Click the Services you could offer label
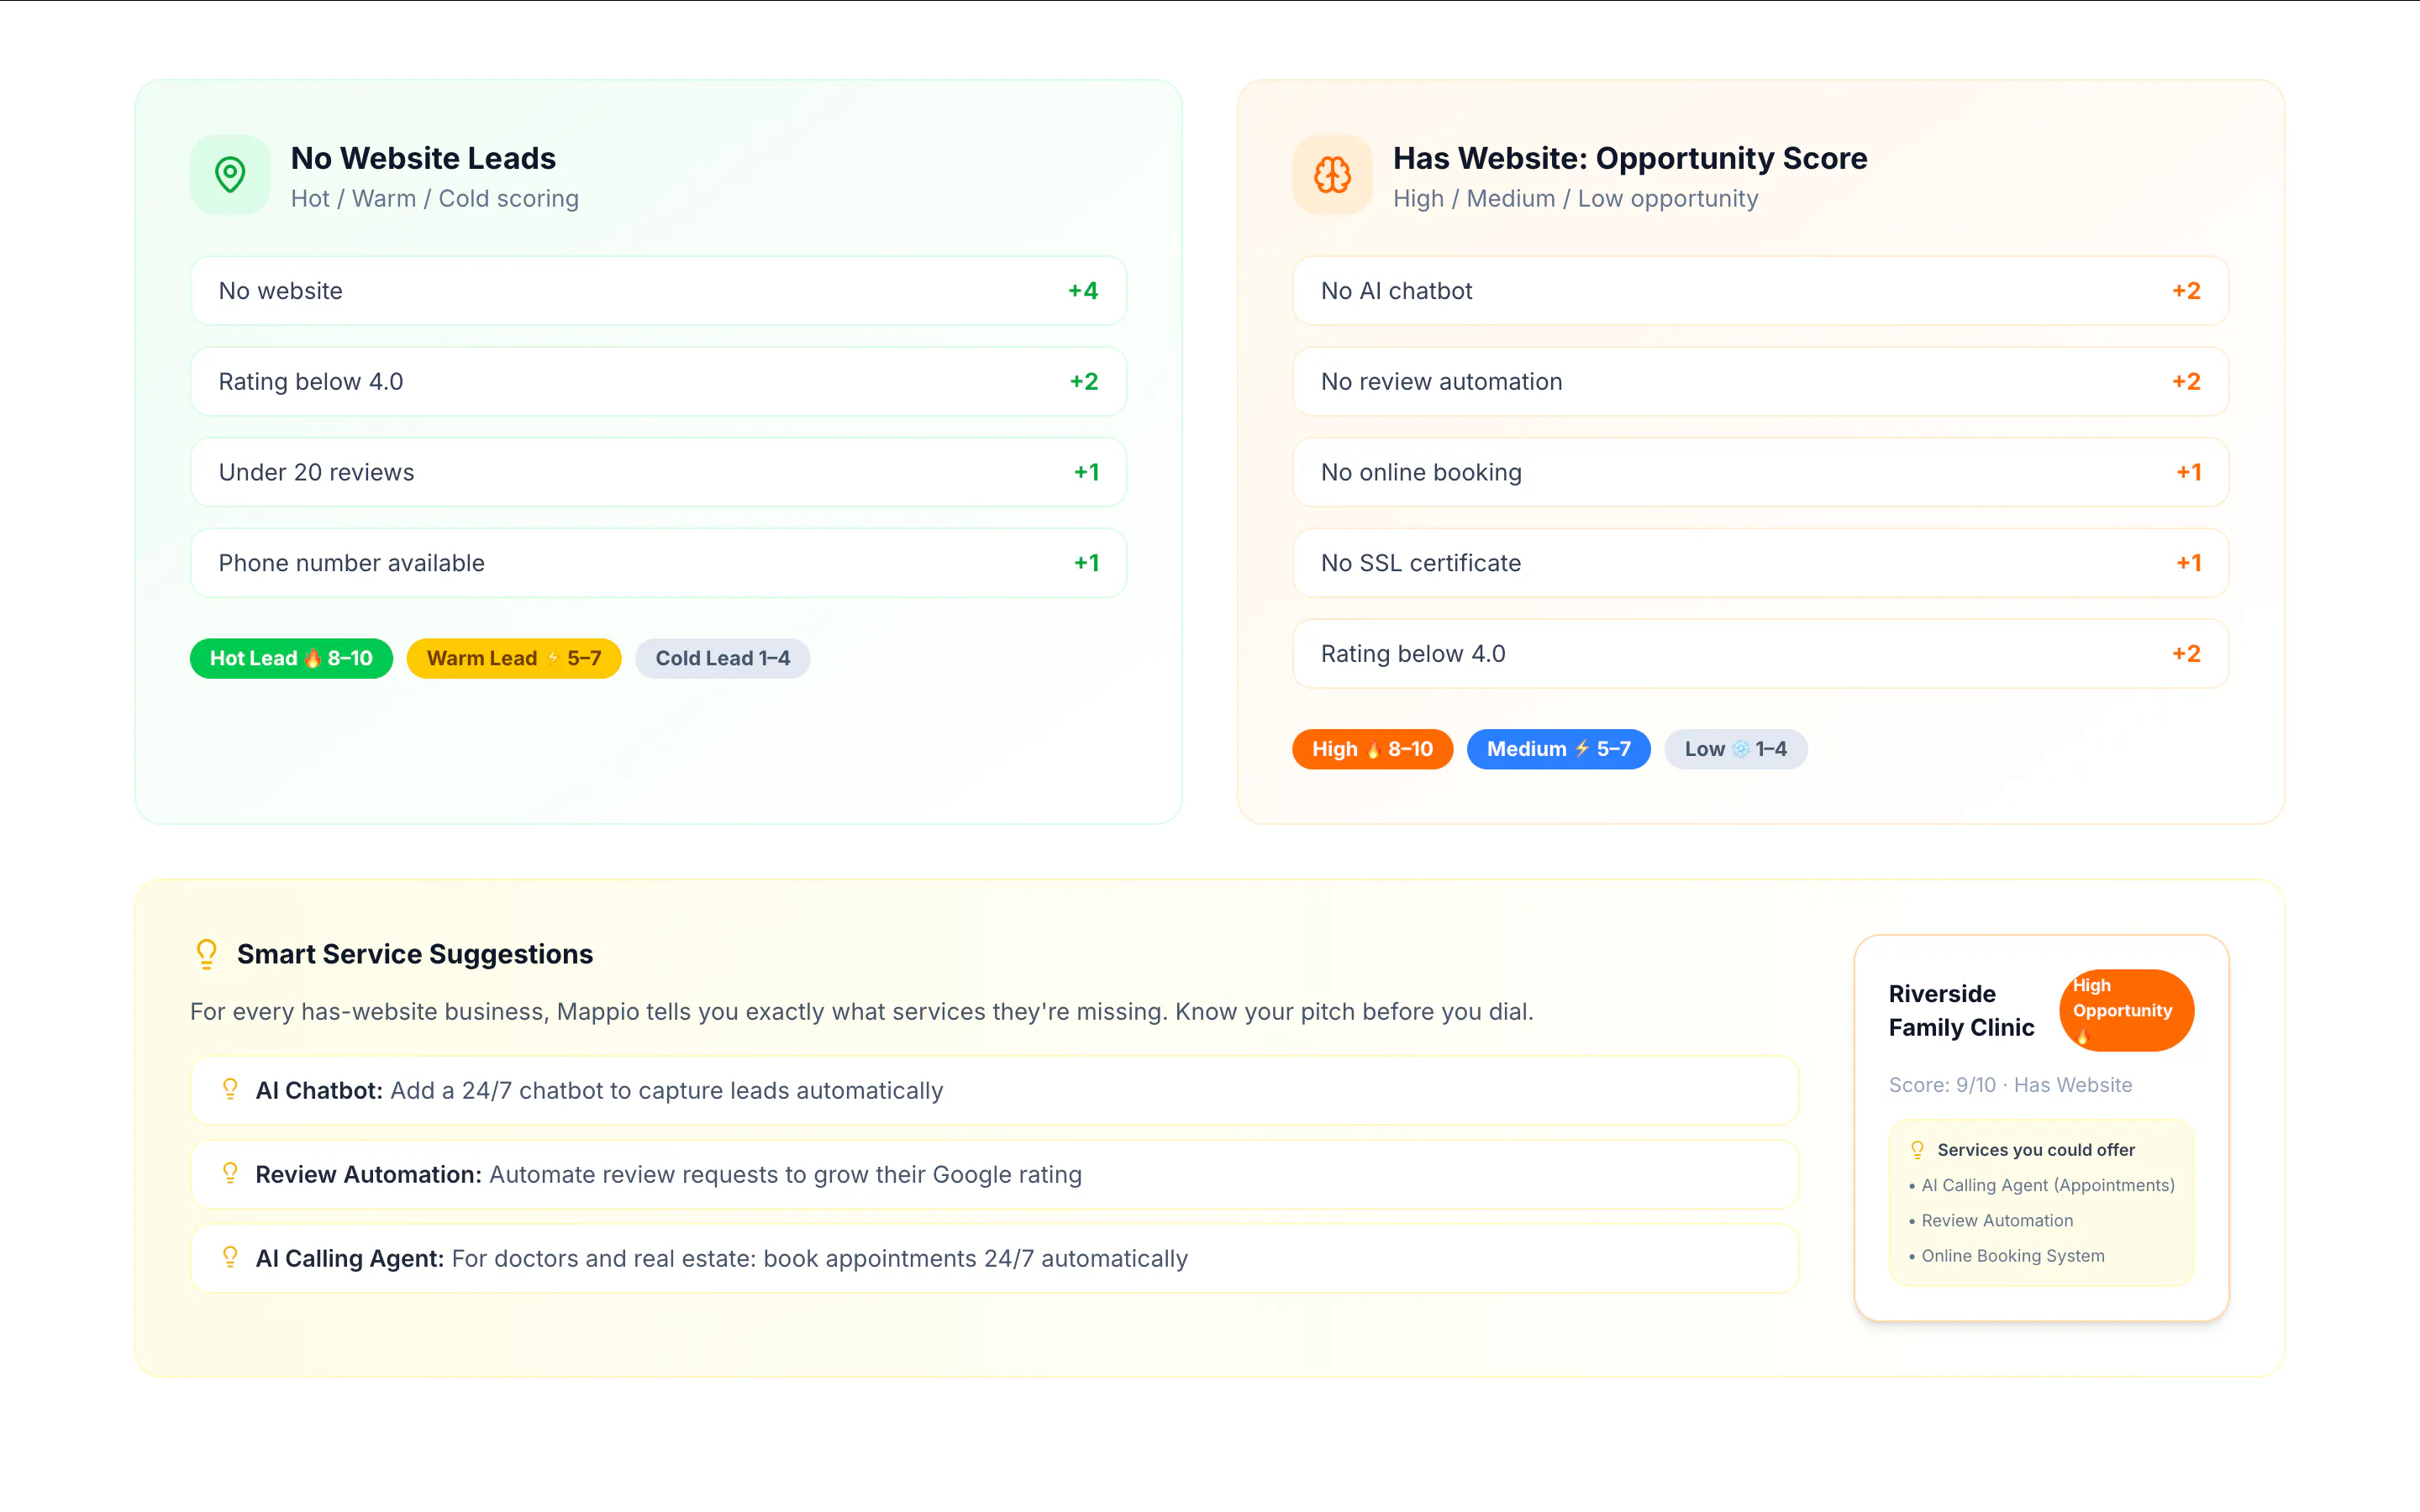This screenshot has width=2420, height=1512. tap(2036, 1150)
